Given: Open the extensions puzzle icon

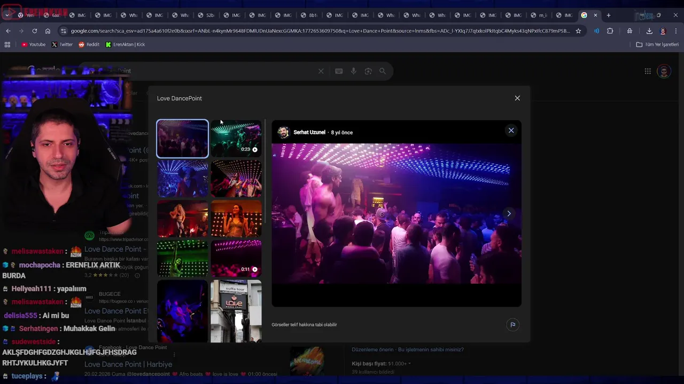Looking at the screenshot, I should 610,31.
